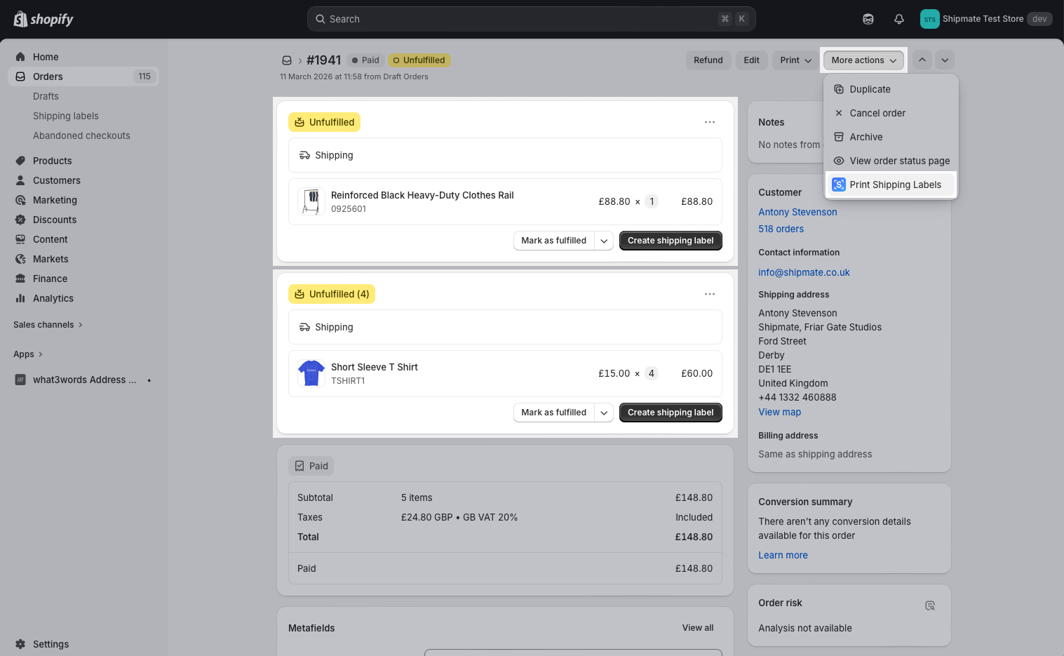The image size is (1064, 656).
Task: Open Marketing from the sidebar
Action: pos(20,200)
